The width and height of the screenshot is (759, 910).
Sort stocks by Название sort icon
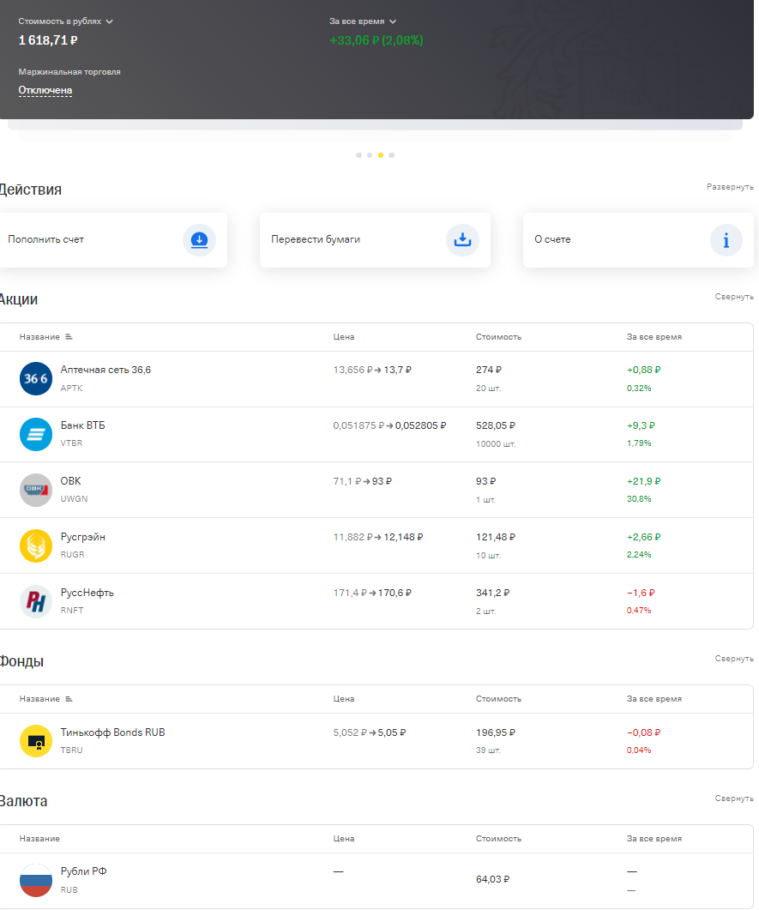click(x=69, y=336)
